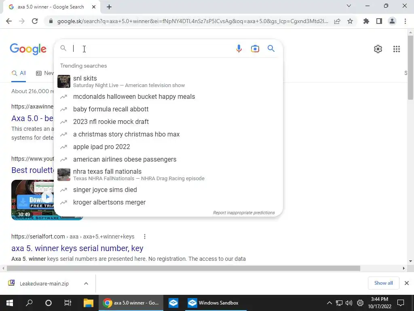Click the horizontal scrollbar thumb
This screenshot has width=414, height=311.
tap(184, 268)
